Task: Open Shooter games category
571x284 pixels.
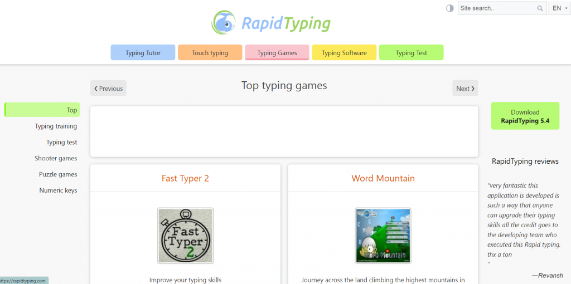Action: point(56,158)
